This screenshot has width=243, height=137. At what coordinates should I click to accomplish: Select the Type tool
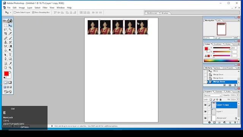coord(10,55)
